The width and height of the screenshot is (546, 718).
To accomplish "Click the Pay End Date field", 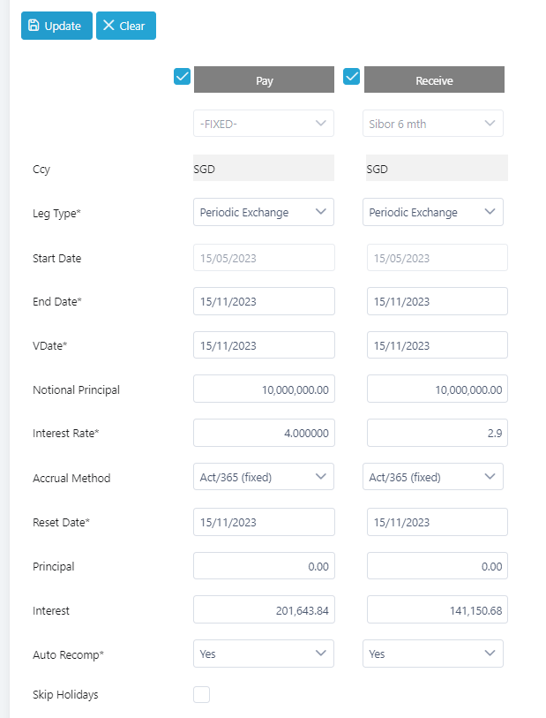I will pos(264,301).
